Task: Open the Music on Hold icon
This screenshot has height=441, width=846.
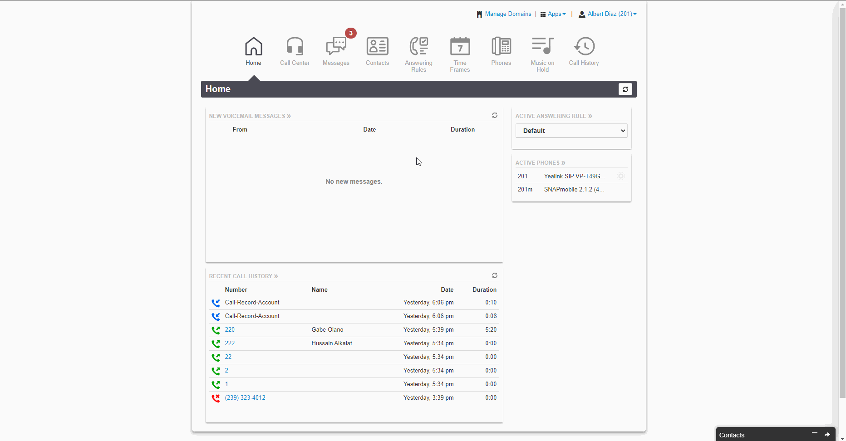Action: point(542,46)
